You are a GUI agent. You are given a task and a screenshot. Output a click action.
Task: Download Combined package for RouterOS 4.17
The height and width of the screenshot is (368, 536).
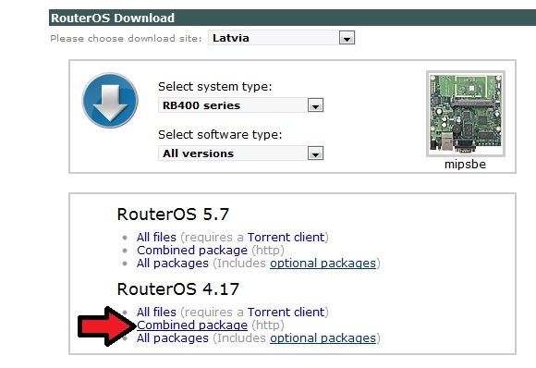point(192,325)
